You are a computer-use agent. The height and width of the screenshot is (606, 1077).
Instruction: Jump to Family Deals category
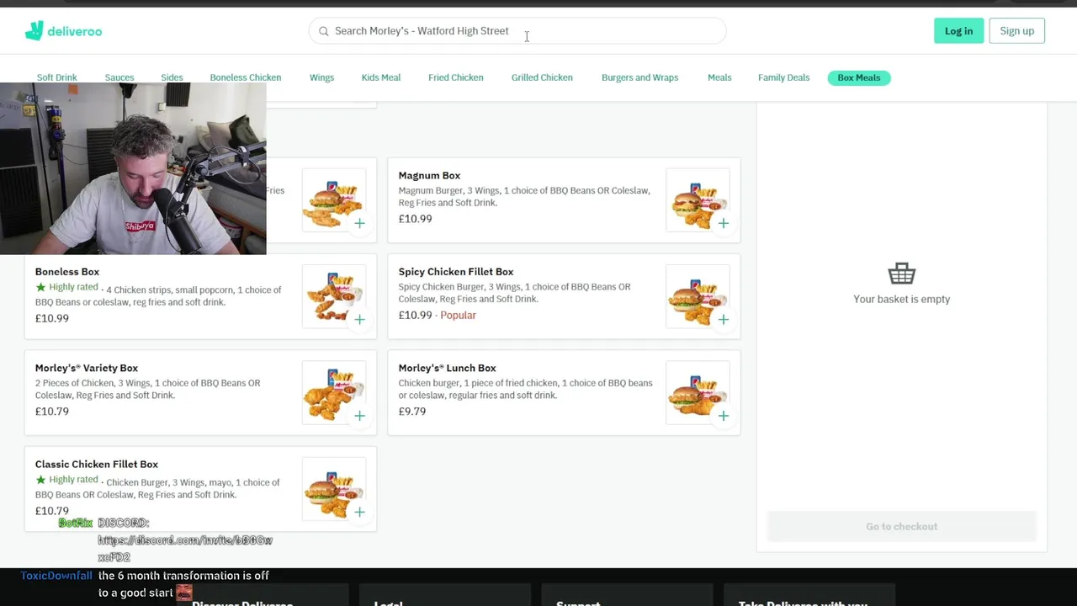coord(783,77)
